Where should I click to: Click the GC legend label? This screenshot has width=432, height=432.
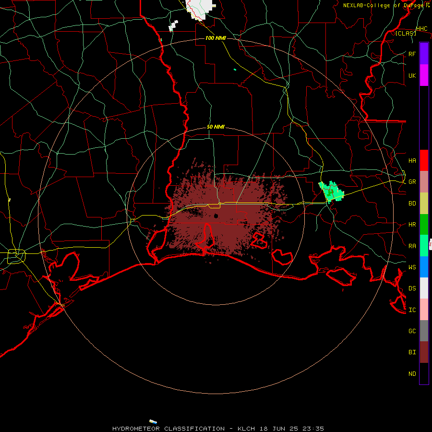pos(412,331)
